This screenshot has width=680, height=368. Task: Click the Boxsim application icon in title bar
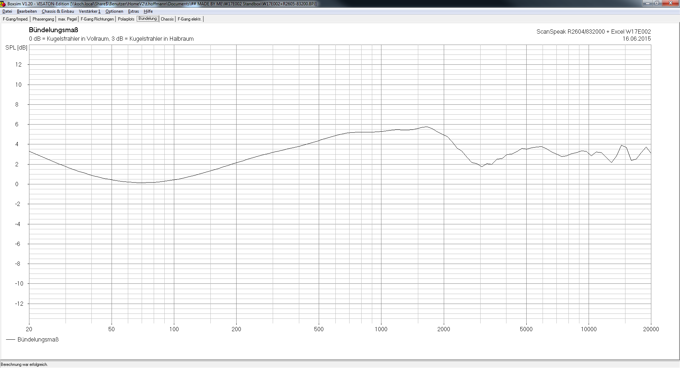(x=3, y=4)
